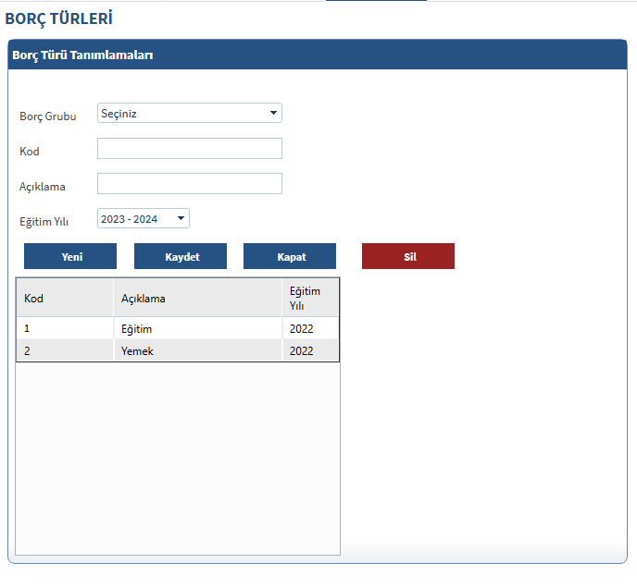
Task: Click code cell 2 in the table
Action: [64, 351]
